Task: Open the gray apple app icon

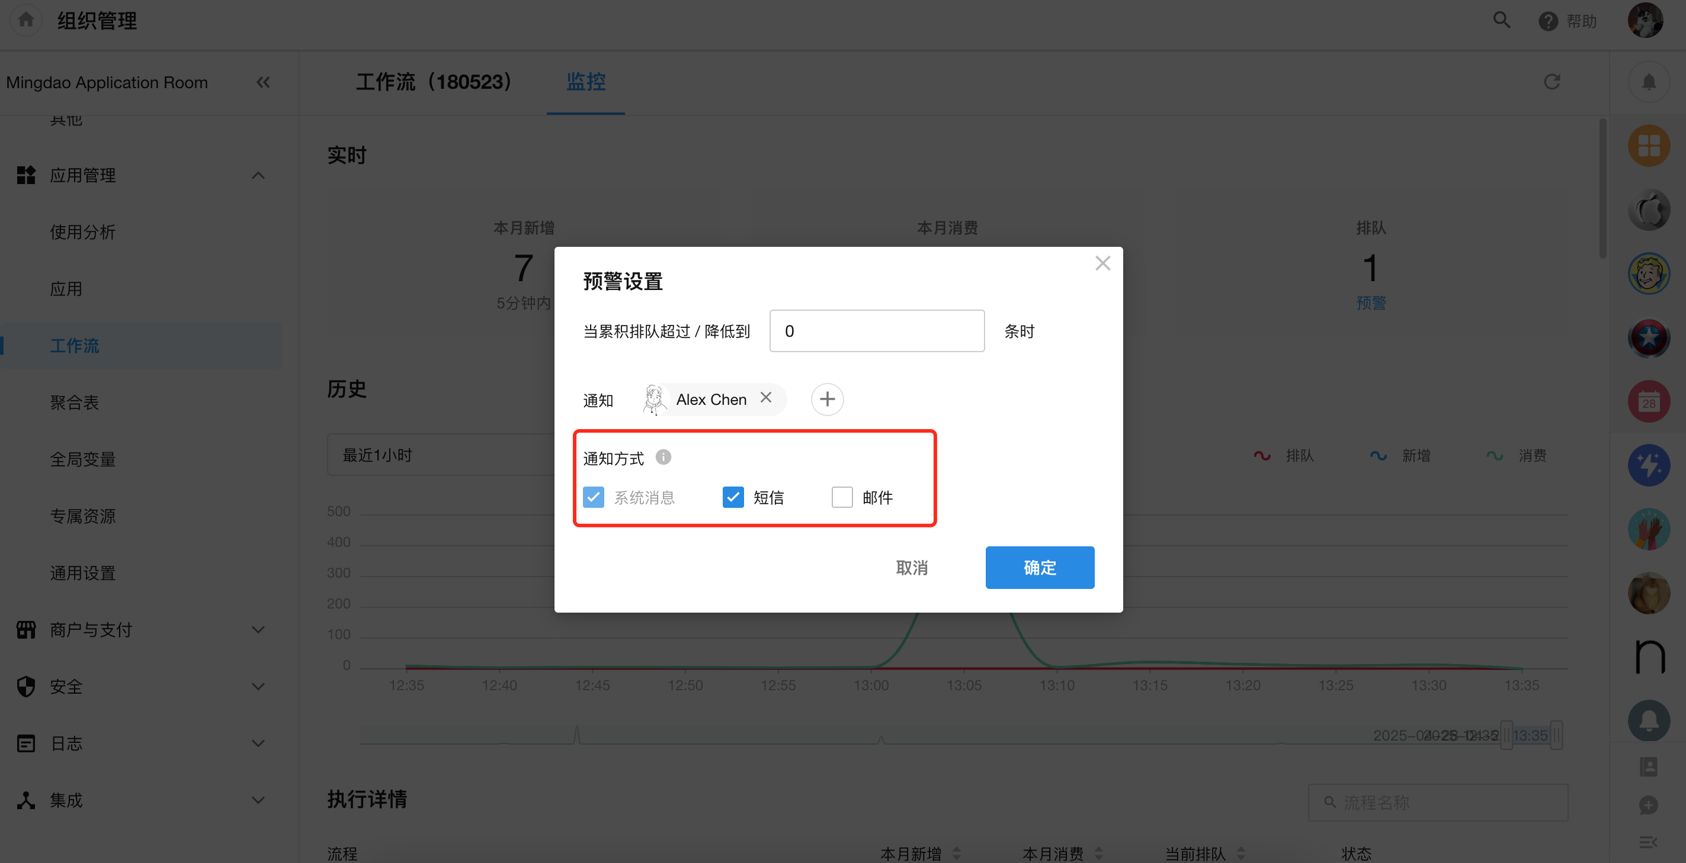Action: (1649, 210)
